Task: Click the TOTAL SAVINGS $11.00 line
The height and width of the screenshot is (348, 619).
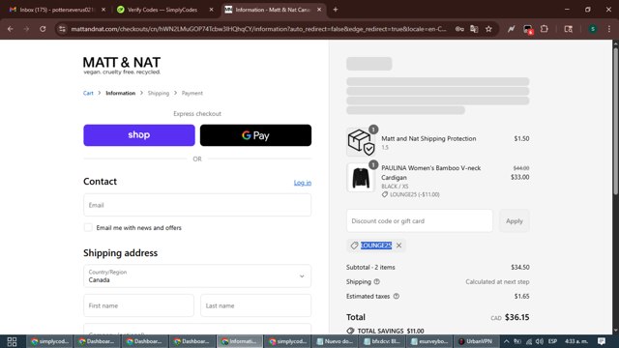Action: pyautogui.click(x=385, y=331)
